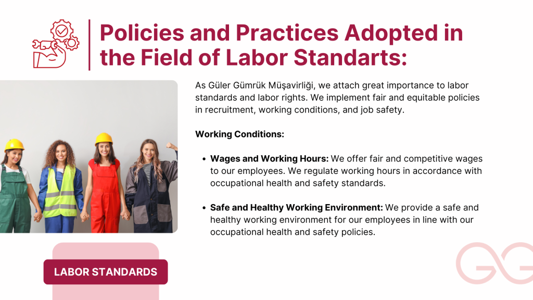The image size is (533, 300).
Task: Click the pink rectangle behind Labor Standards button
Action: [x=106, y=251]
